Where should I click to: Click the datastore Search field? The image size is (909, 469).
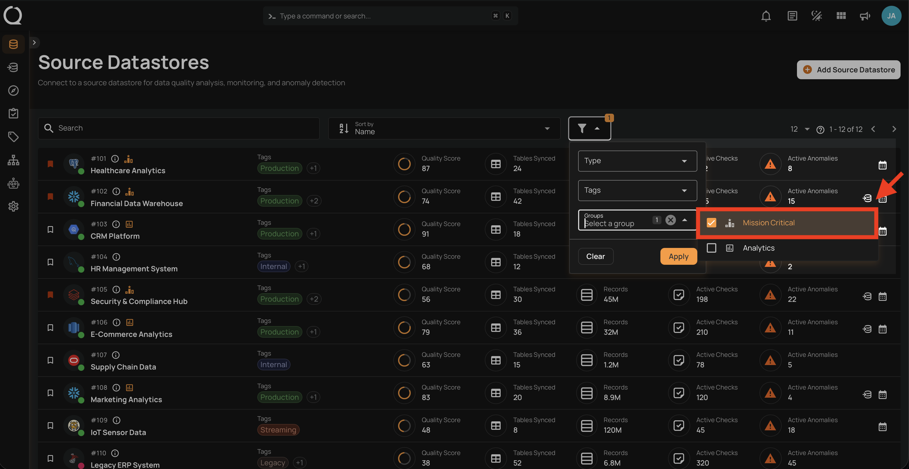[178, 128]
